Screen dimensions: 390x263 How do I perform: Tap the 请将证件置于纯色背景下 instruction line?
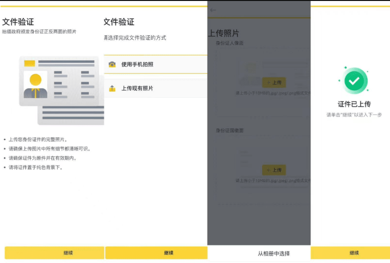coord(35,167)
